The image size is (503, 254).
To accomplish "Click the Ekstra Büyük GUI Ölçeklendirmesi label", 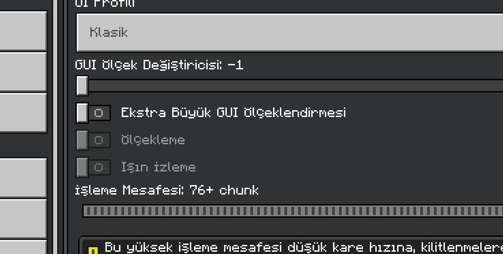I will tap(234, 113).
